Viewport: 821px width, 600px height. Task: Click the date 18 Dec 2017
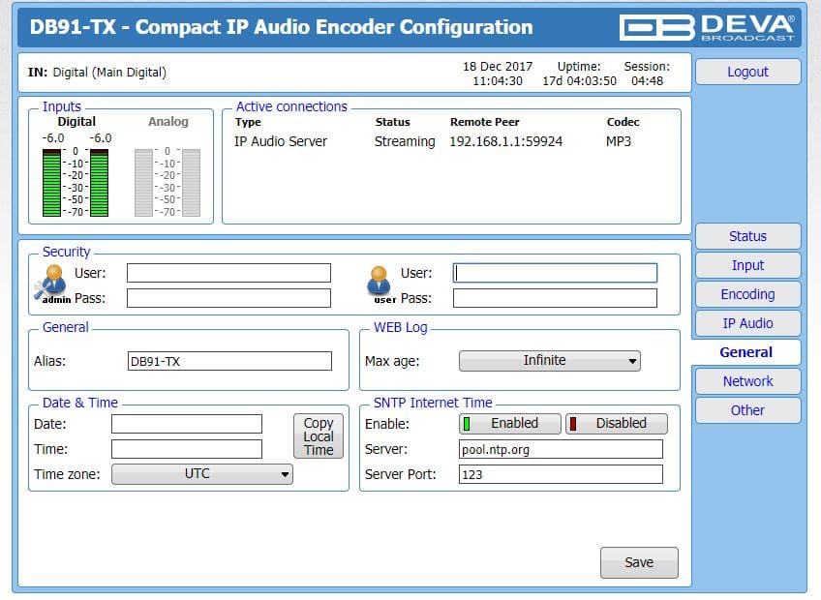pos(498,67)
